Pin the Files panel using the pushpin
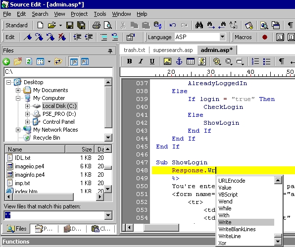Image resolution: width=295 pixels, height=247 pixels. point(110,50)
